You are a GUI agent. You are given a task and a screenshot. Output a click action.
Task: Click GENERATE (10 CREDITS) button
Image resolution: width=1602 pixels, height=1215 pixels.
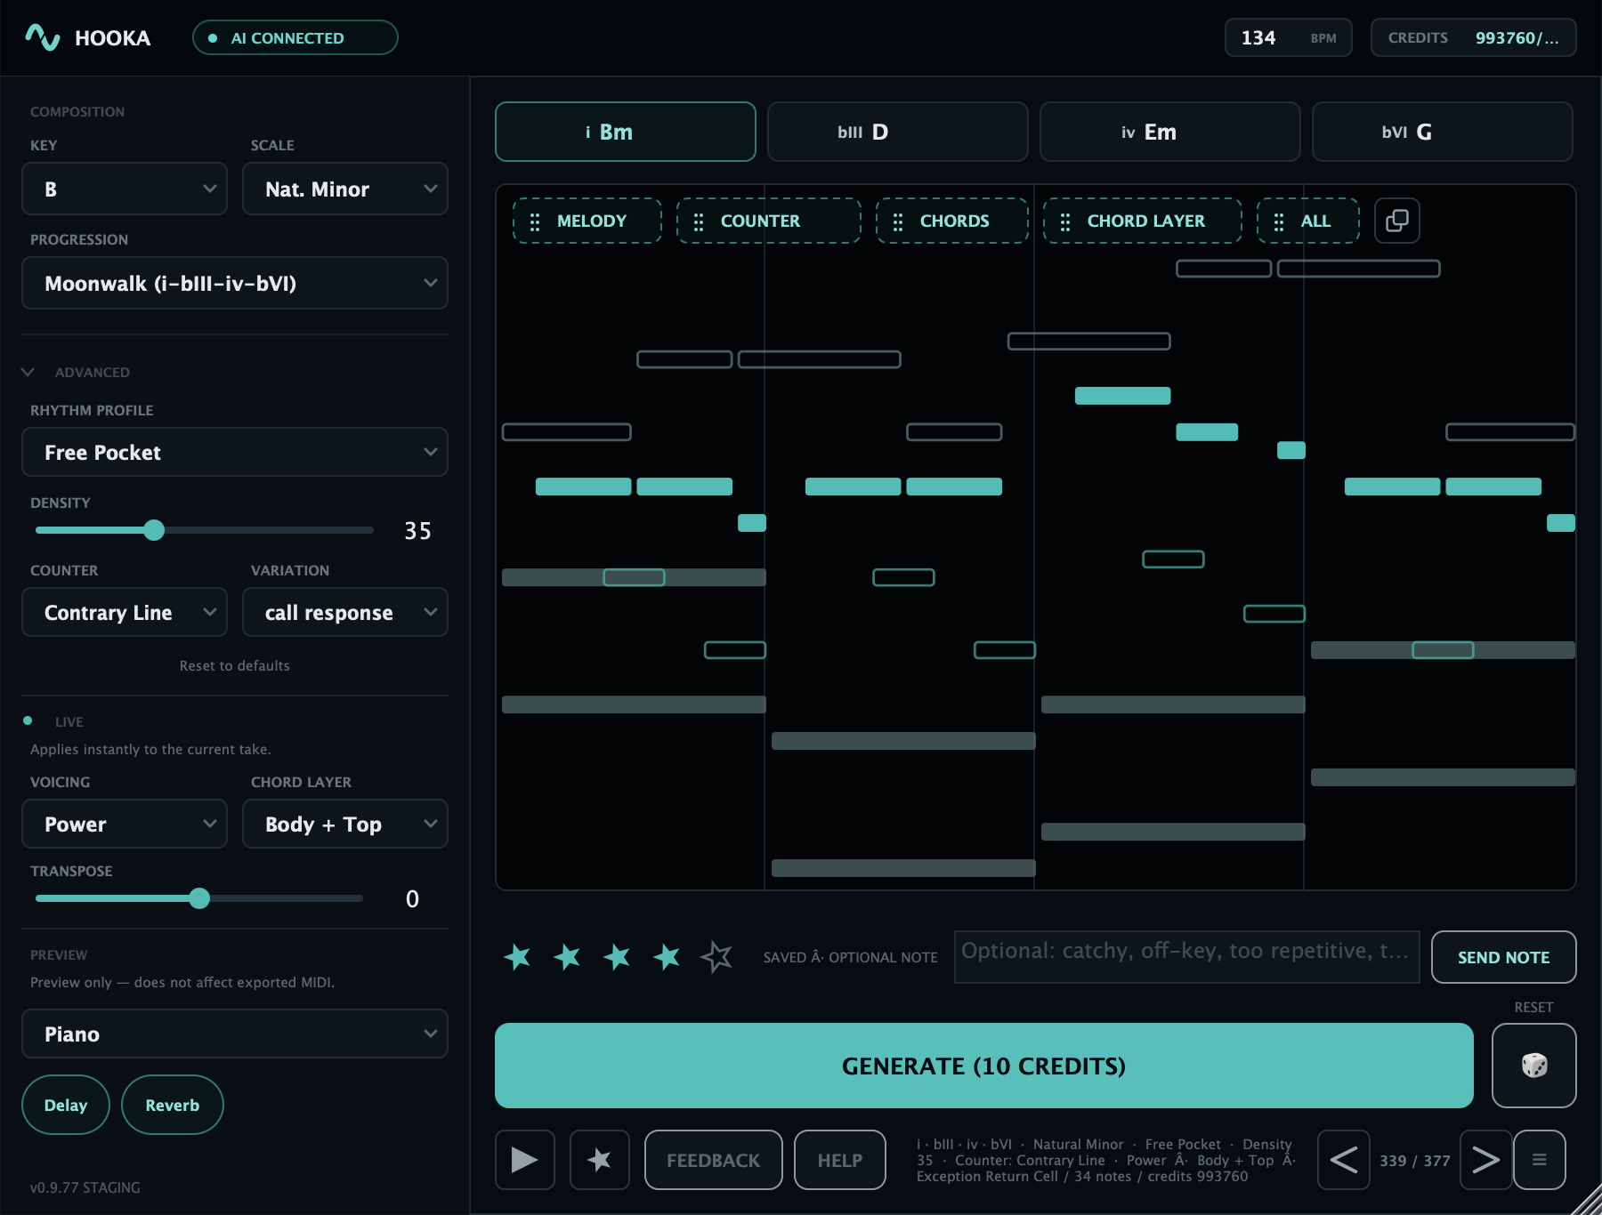984,1066
